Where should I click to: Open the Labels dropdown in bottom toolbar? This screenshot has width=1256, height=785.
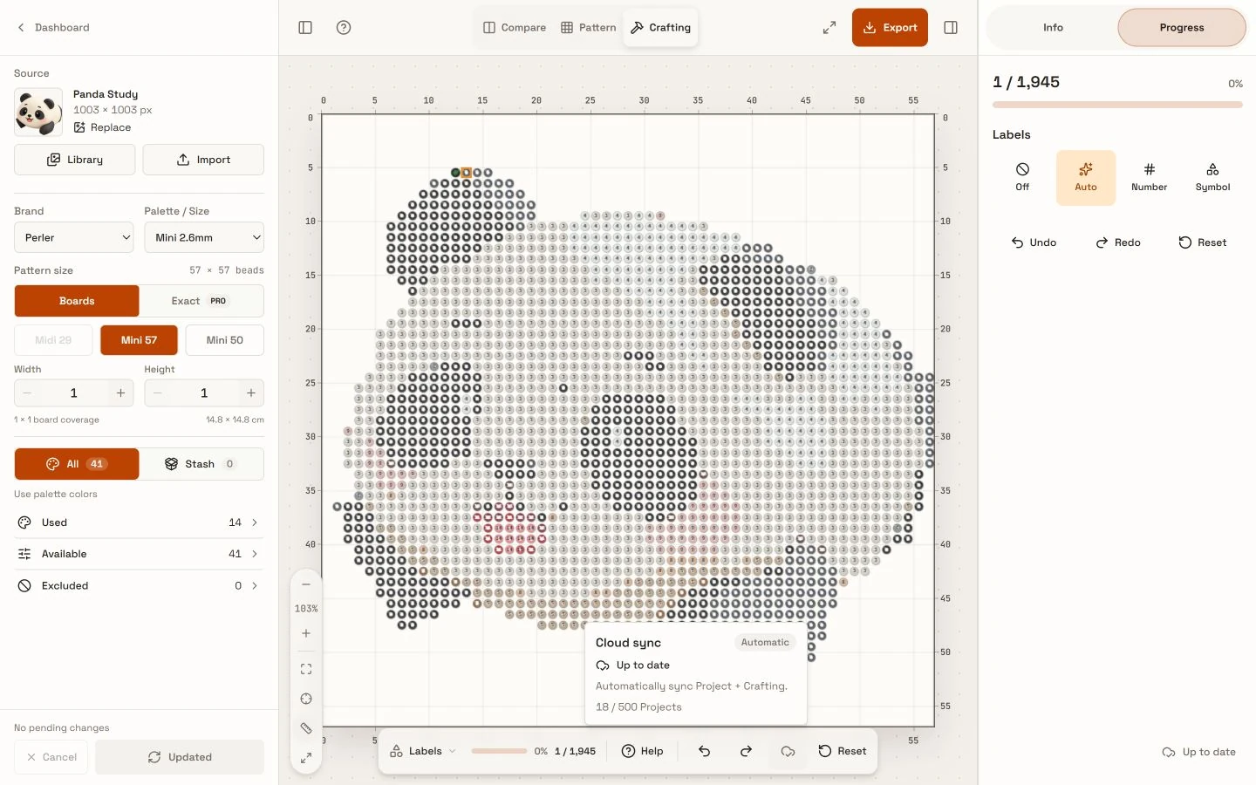[423, 751]
